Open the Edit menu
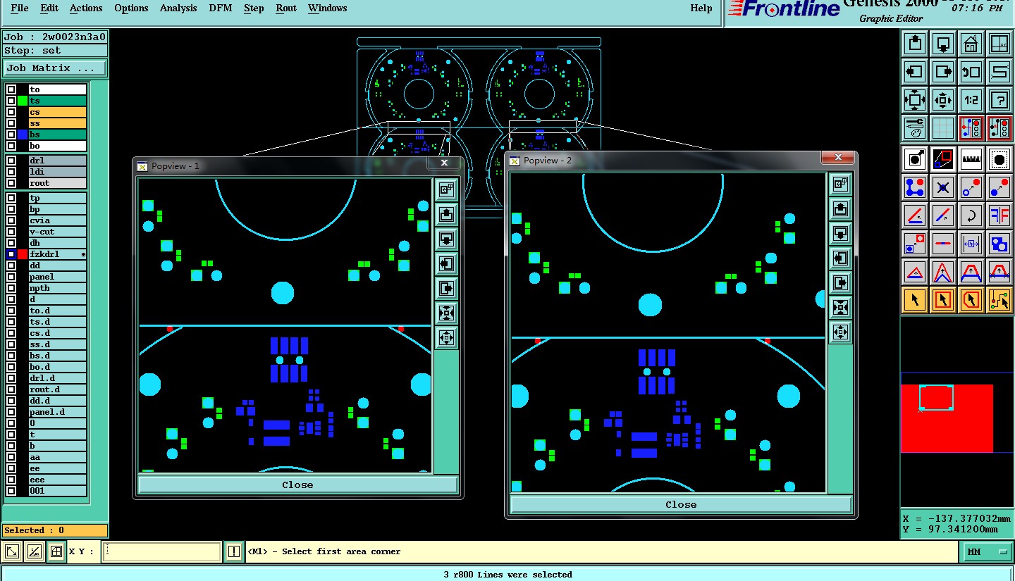1015x581 pixels. tap(49, 8)
